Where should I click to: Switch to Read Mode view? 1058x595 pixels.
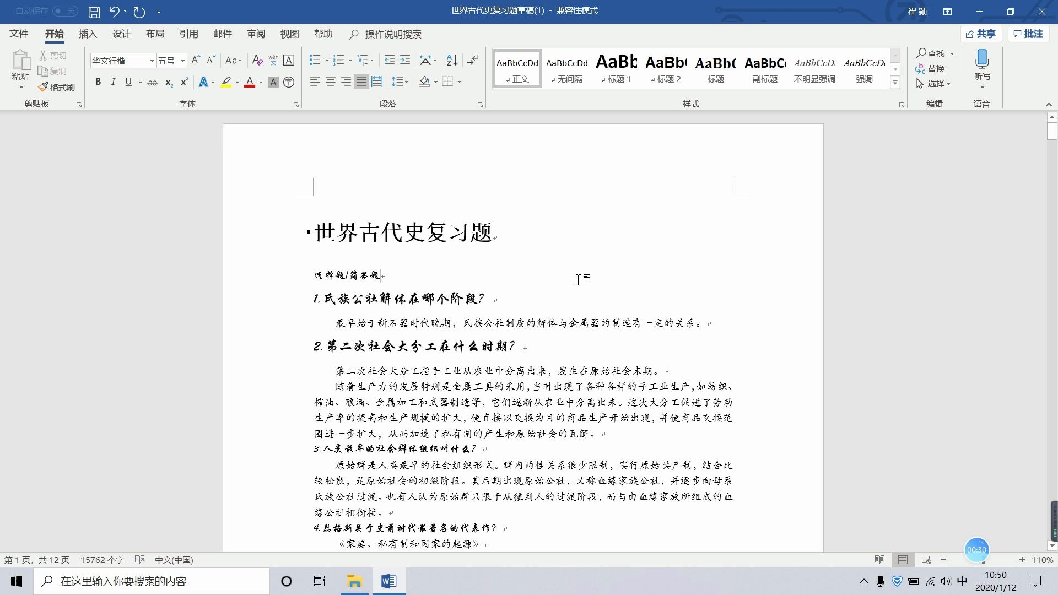880,560
